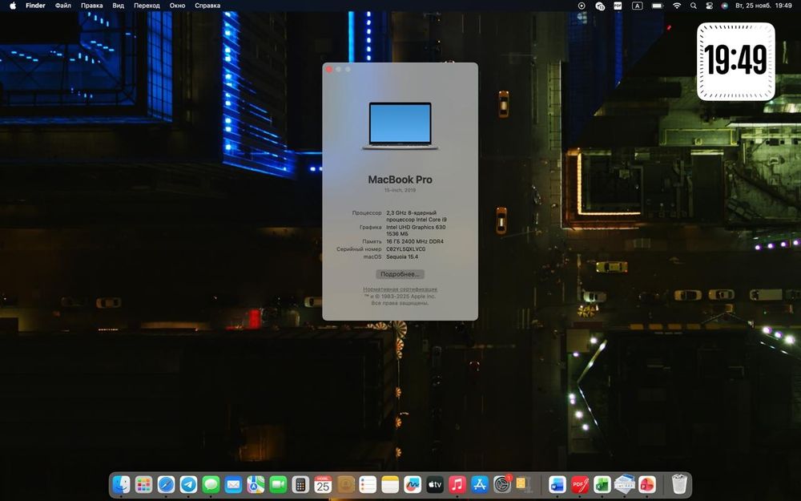Launch Microsoft PowerPoint from the Dock
The image size is (801, 501).
tap(647, 484)
